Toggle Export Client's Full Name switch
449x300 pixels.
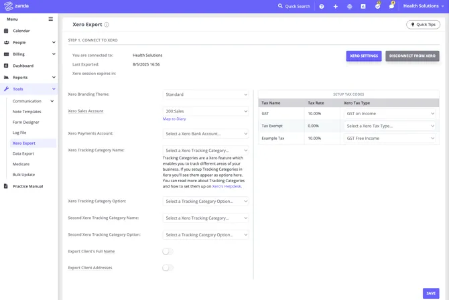point(168,251)
